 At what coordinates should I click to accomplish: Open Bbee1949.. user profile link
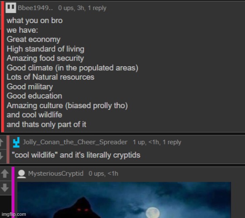coord(35,8)
